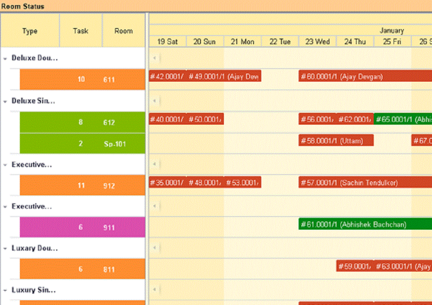Select the 25 Fri date column header
The width and height of the screenshot is (432, 305).
[392, 42]
